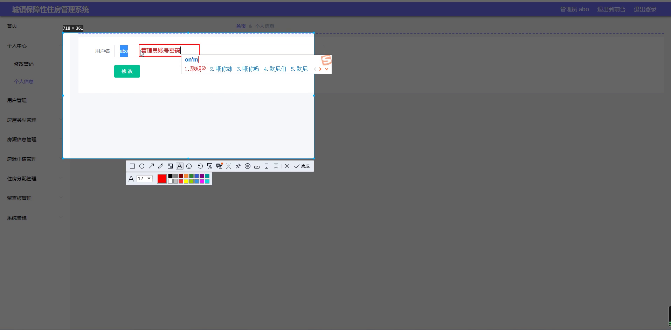Pick the dark green color swatch

(x=191, y=176)
